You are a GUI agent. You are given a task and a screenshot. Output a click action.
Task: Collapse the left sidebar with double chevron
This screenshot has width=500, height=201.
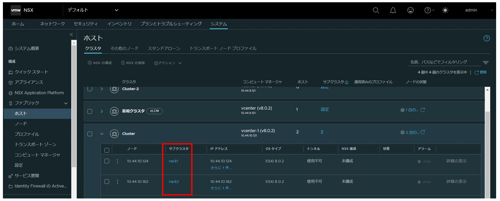tap(72, 35)
